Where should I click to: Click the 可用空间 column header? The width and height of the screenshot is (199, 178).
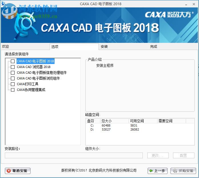tap(143, 121)
